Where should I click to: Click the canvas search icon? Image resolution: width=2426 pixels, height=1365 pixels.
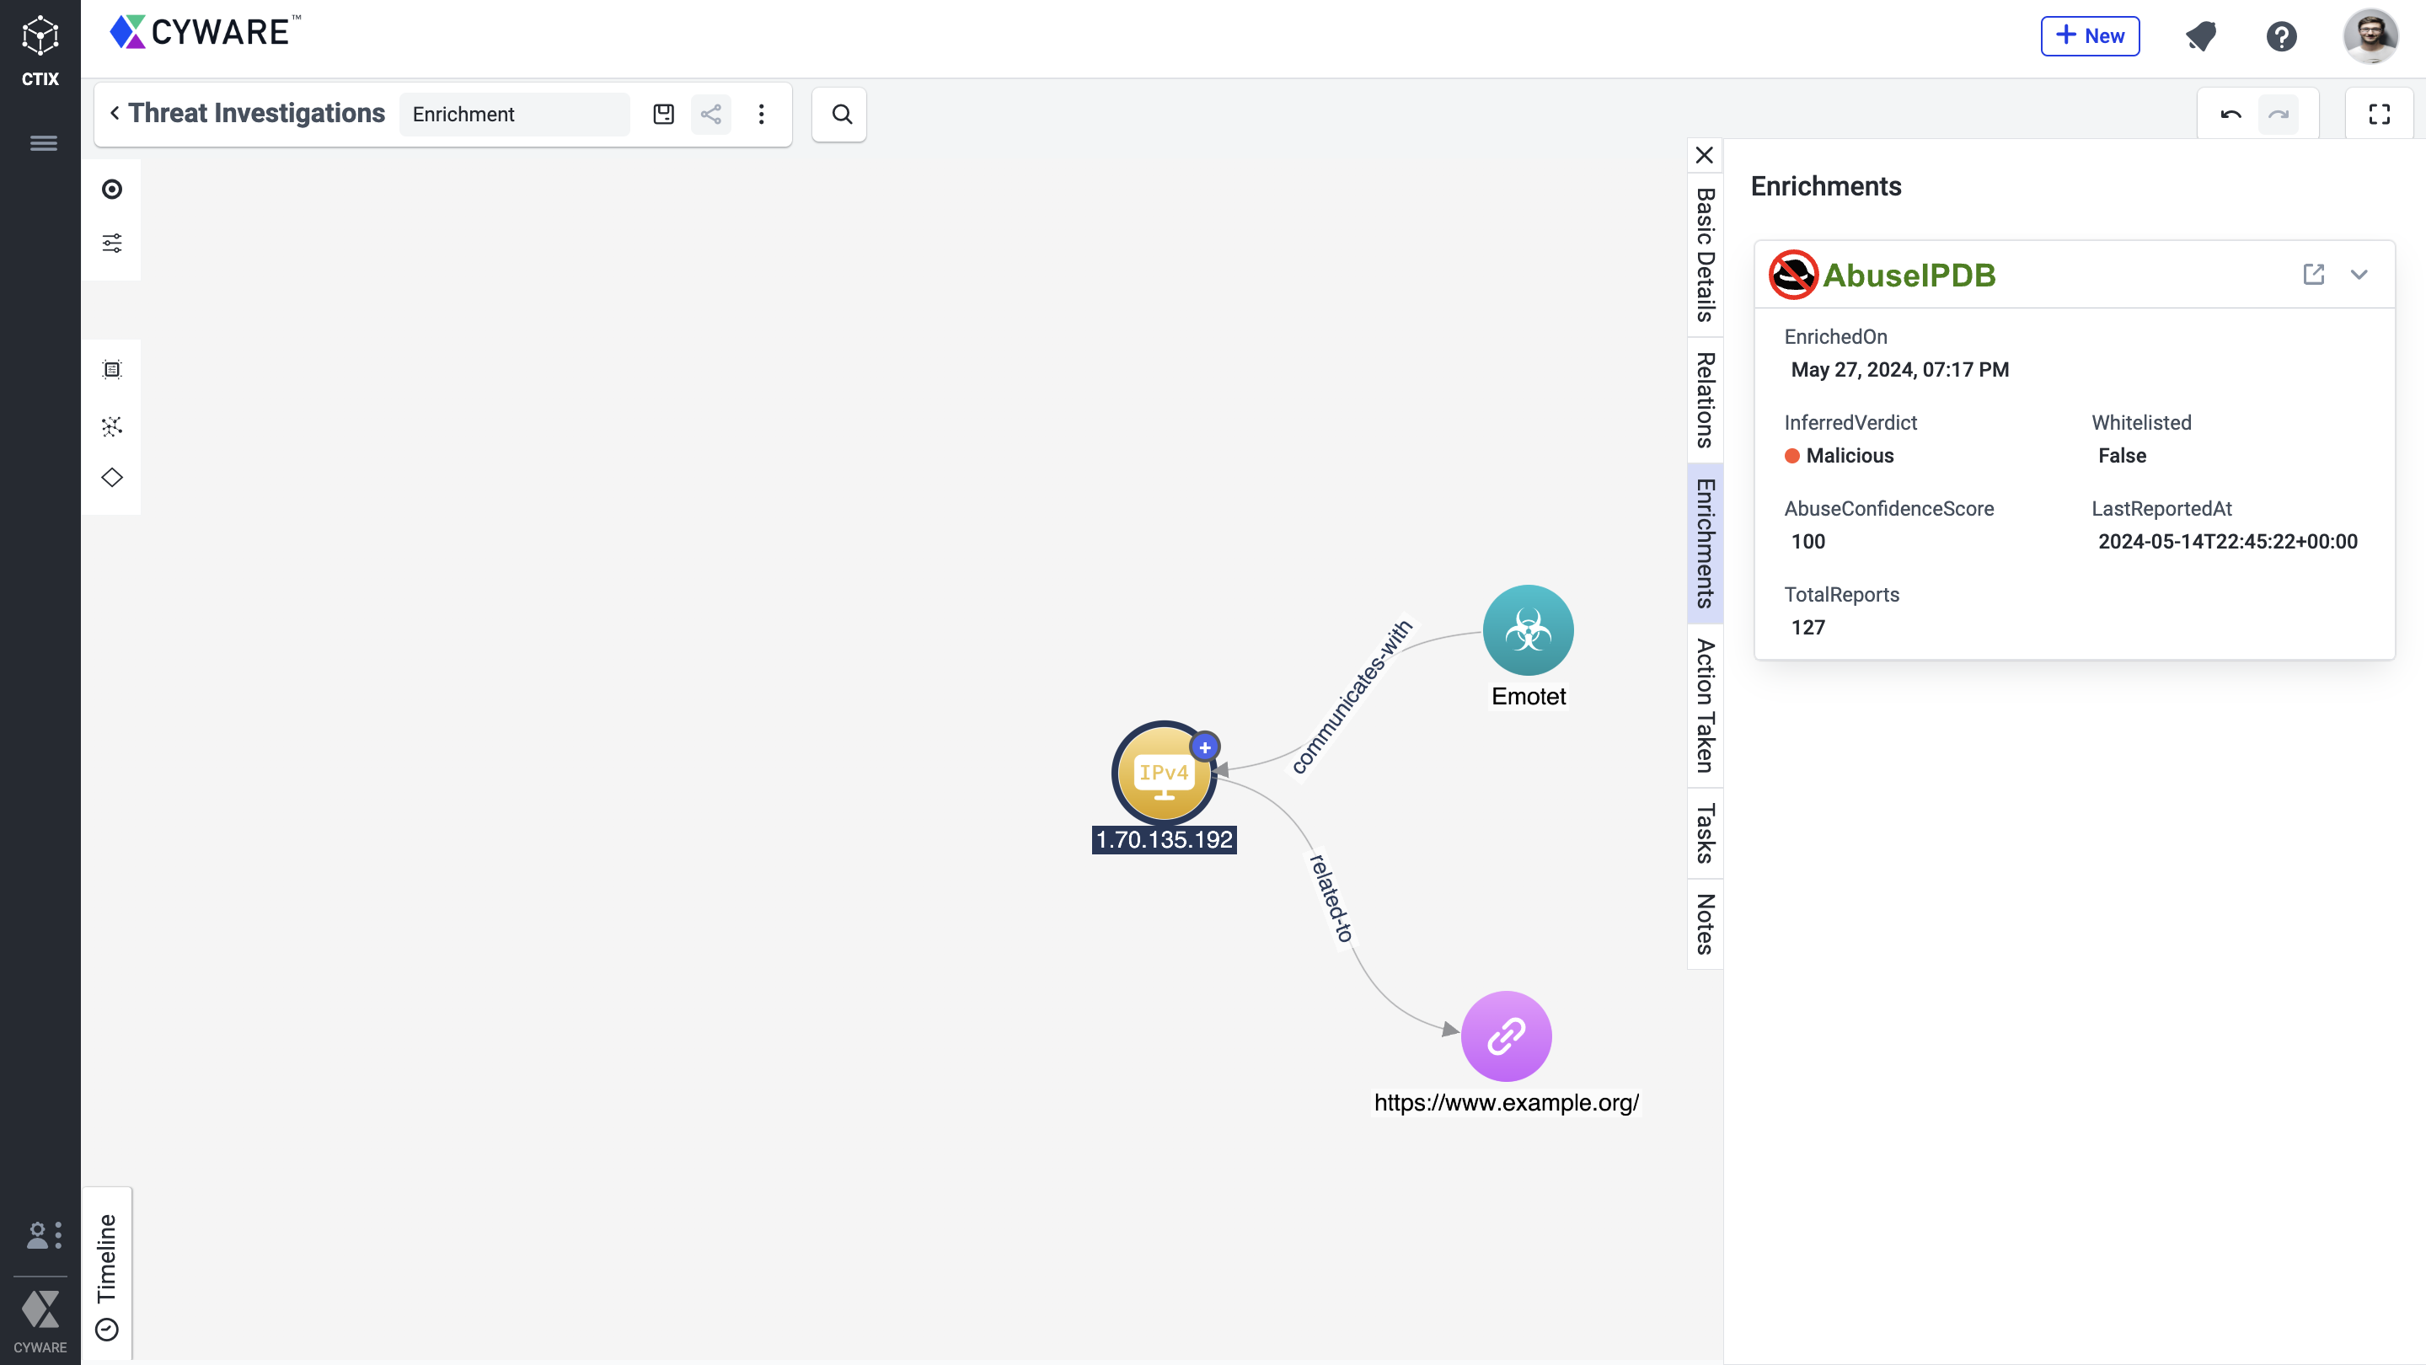coord(841,114)
